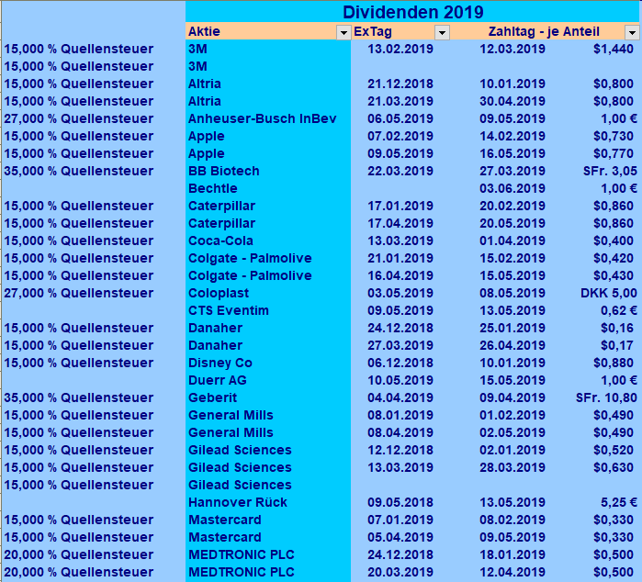642x582 pixels.
Task: Click the DKK 5,00 dividend value
Action: point(609,293)
